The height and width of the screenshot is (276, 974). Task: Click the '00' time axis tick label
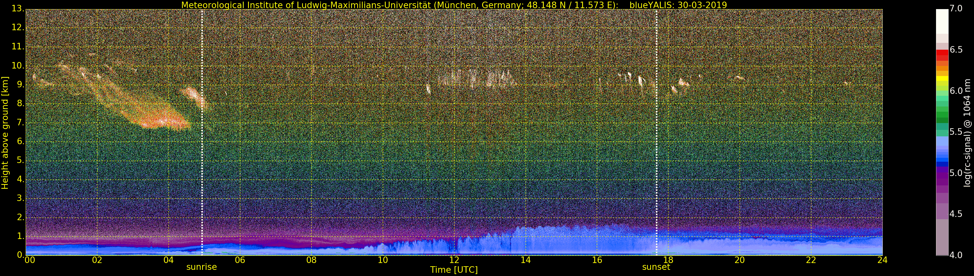[x=29, y=260]
